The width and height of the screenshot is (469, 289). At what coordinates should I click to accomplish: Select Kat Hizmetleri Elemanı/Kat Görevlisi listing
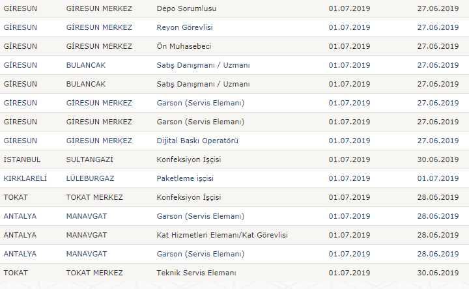(x=222, y=235)
